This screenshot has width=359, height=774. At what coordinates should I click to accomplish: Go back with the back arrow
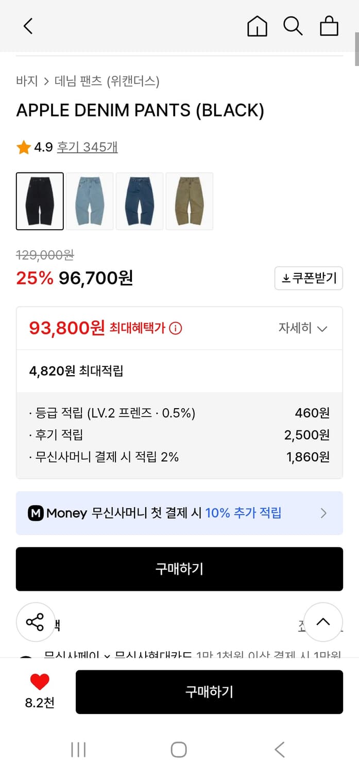click(28, 26)
